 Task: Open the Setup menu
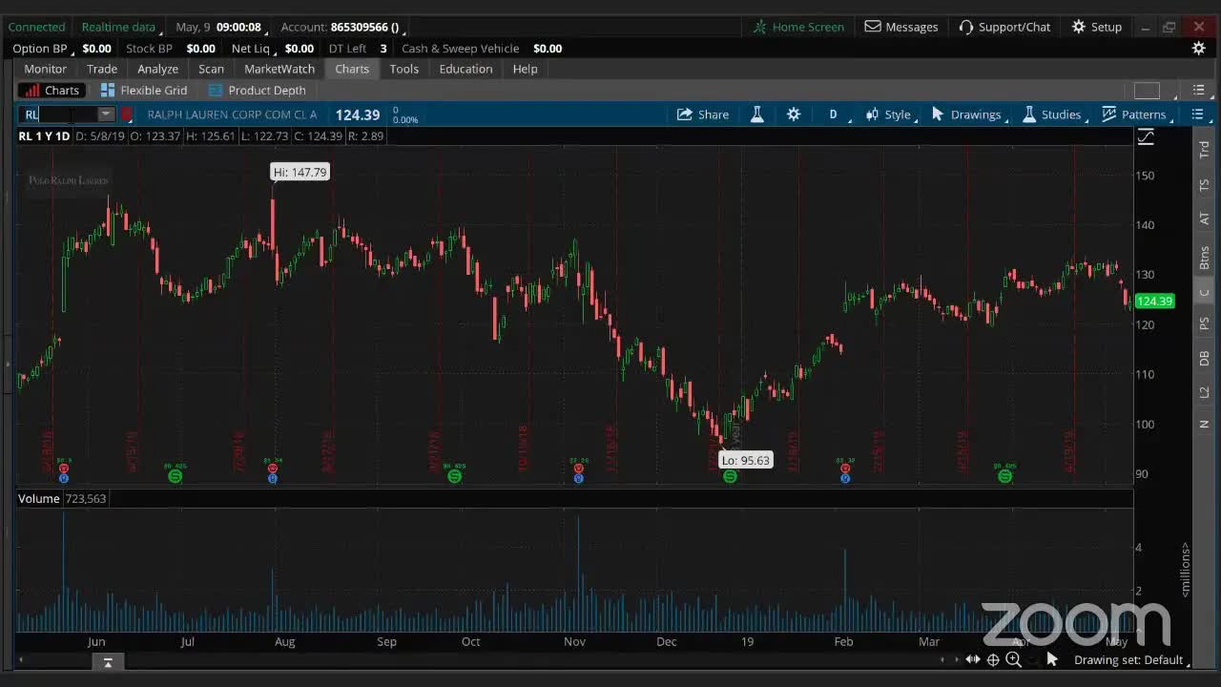[x=1097, y=27]
